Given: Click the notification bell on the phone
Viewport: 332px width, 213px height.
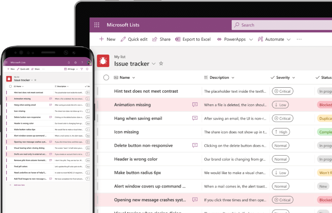Looking at the screenshot, I should click(69, 62).
